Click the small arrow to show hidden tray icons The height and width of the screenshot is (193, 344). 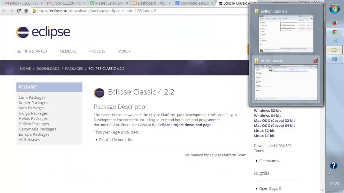[330, 174]
